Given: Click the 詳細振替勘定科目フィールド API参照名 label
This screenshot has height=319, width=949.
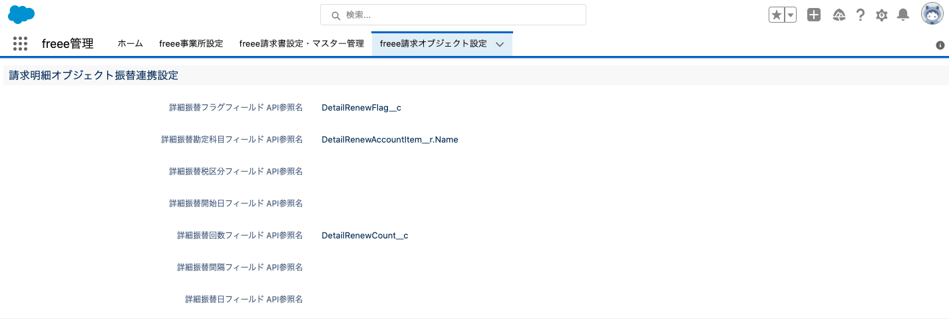Looking at the screenshot, I should [232, 139].
